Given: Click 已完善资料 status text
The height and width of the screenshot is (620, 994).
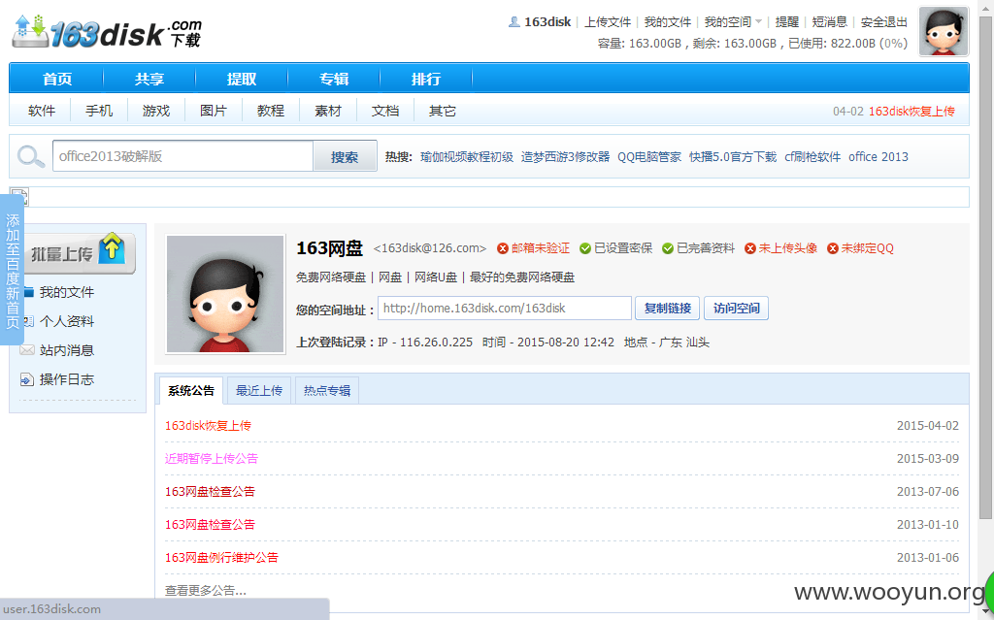Looking at the screenshot, I should [x=706, y=248].
